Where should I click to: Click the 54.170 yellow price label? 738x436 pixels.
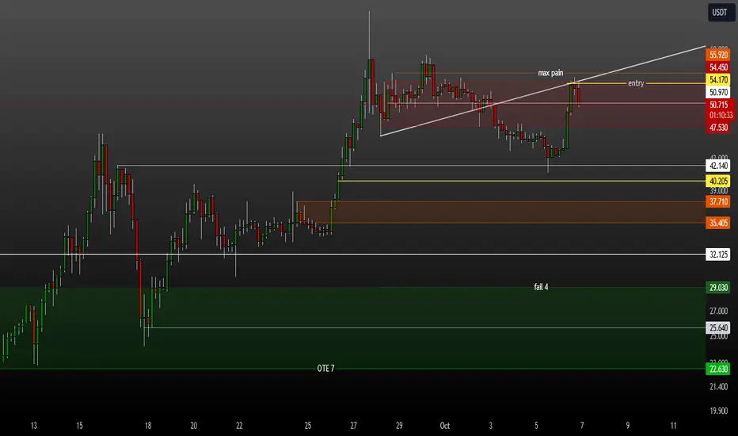tap(718, 79)
